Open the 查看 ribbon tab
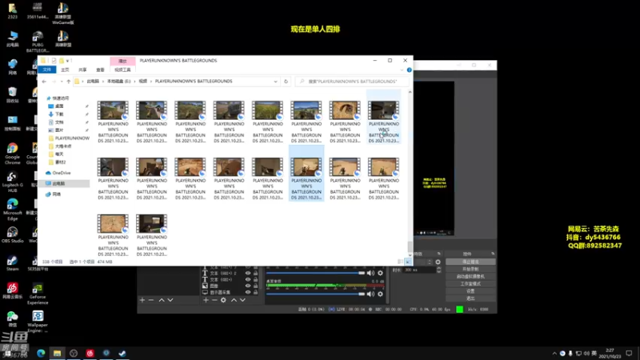The width and height of the screenshot is (640, 360). (x=100, y=70)
